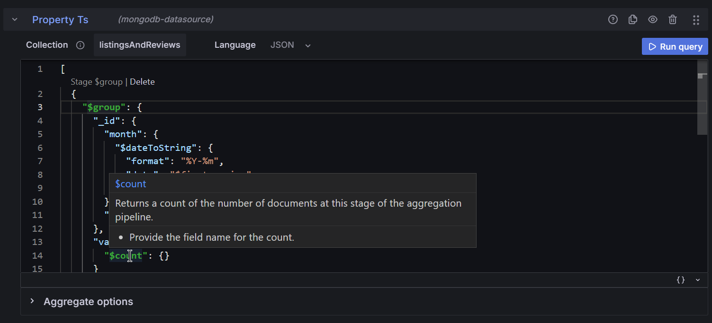Click the curly braces format icon
Image resolution: width=712 pixels, height=323 pixels.
[681, 280]
